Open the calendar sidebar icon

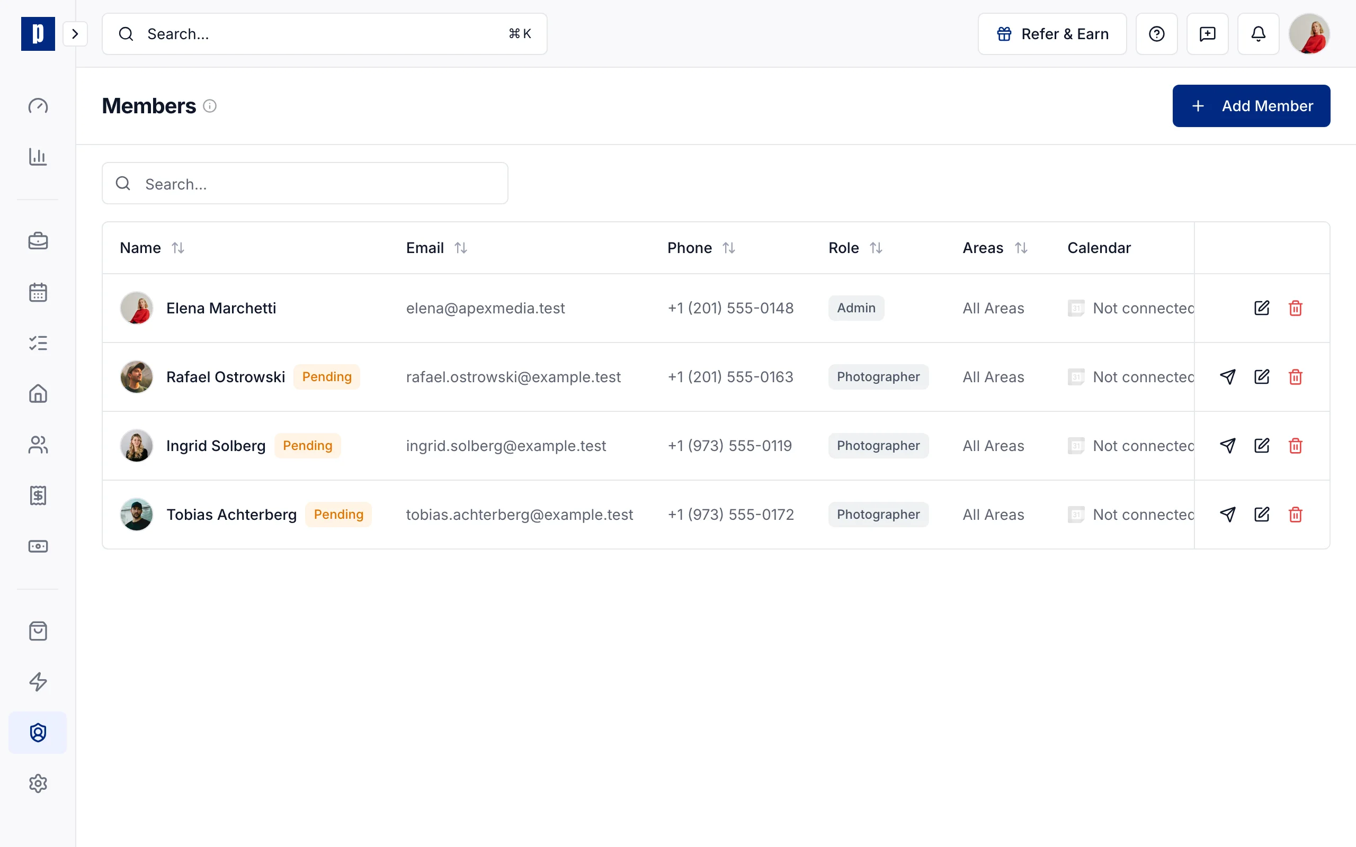click(38, 292)
